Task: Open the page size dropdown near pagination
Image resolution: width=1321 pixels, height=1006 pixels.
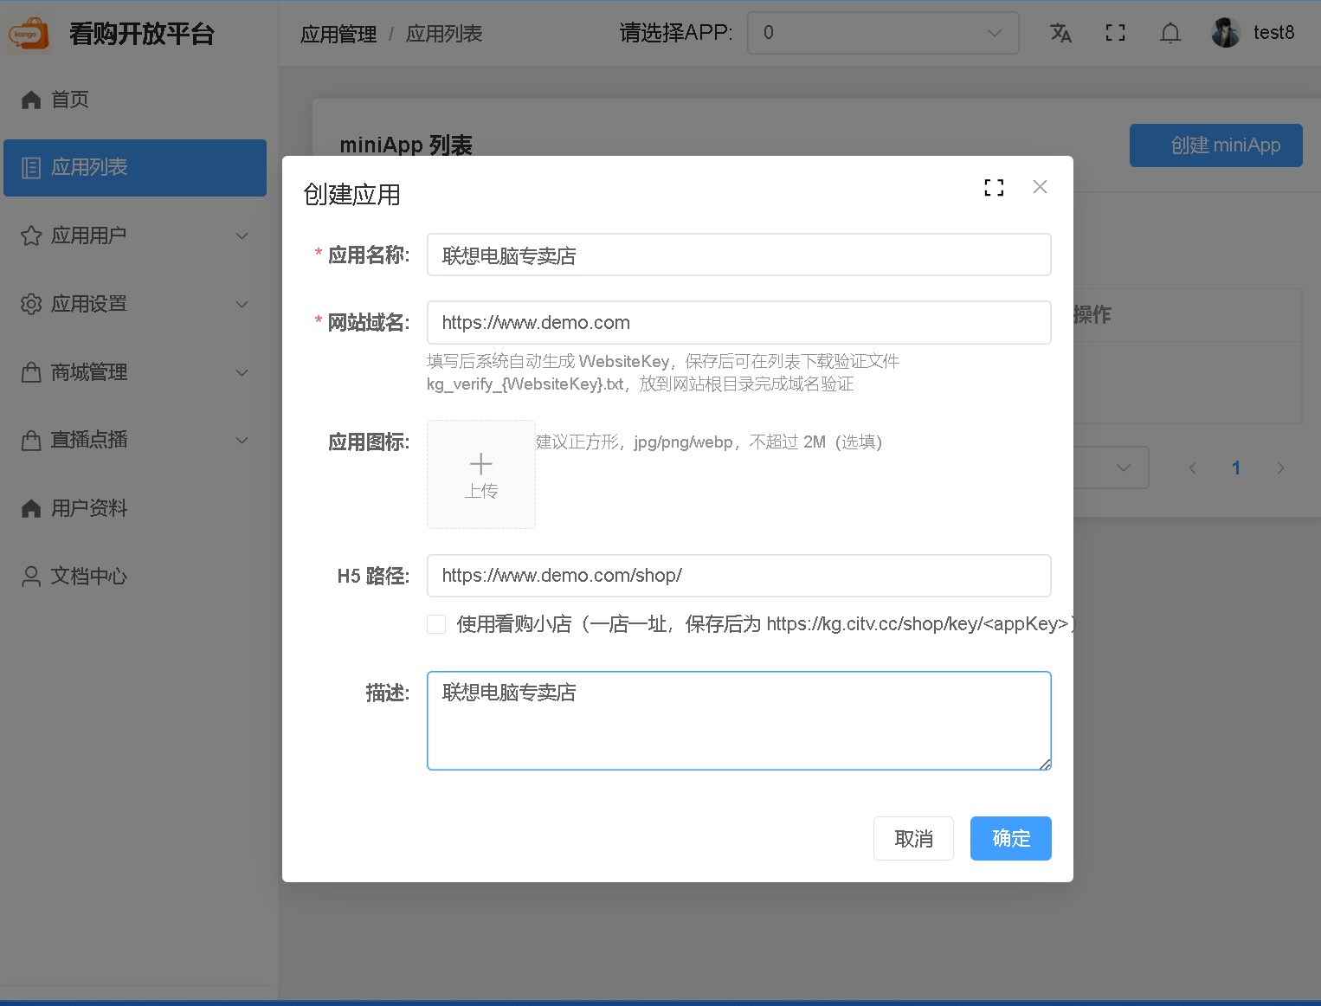Action: coord(1112,468)
